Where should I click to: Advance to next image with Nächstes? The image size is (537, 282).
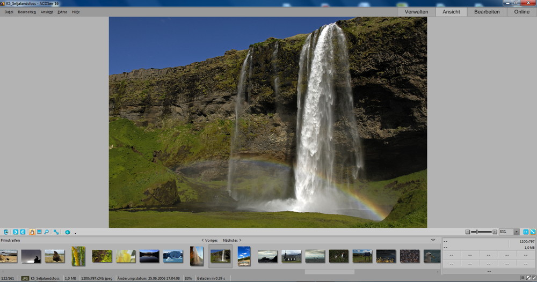[232, 240]
